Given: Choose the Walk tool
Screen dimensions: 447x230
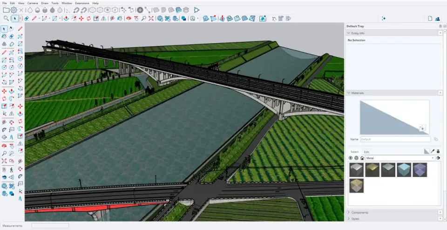Looking at the screenshot, I should coord(11,169).
